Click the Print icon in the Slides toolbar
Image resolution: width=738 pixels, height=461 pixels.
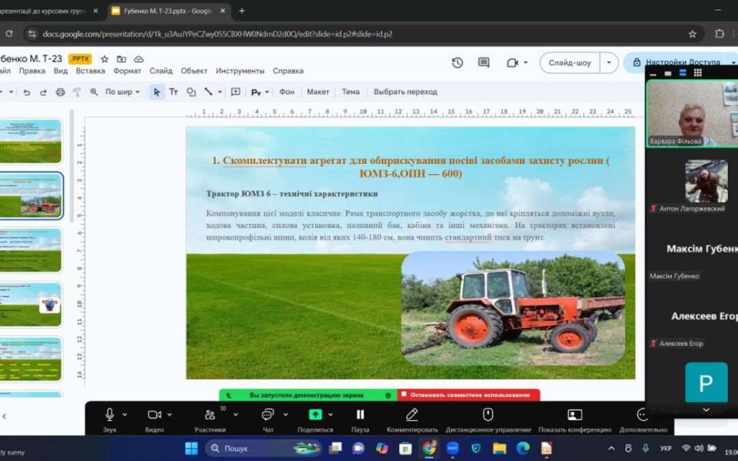60,92
